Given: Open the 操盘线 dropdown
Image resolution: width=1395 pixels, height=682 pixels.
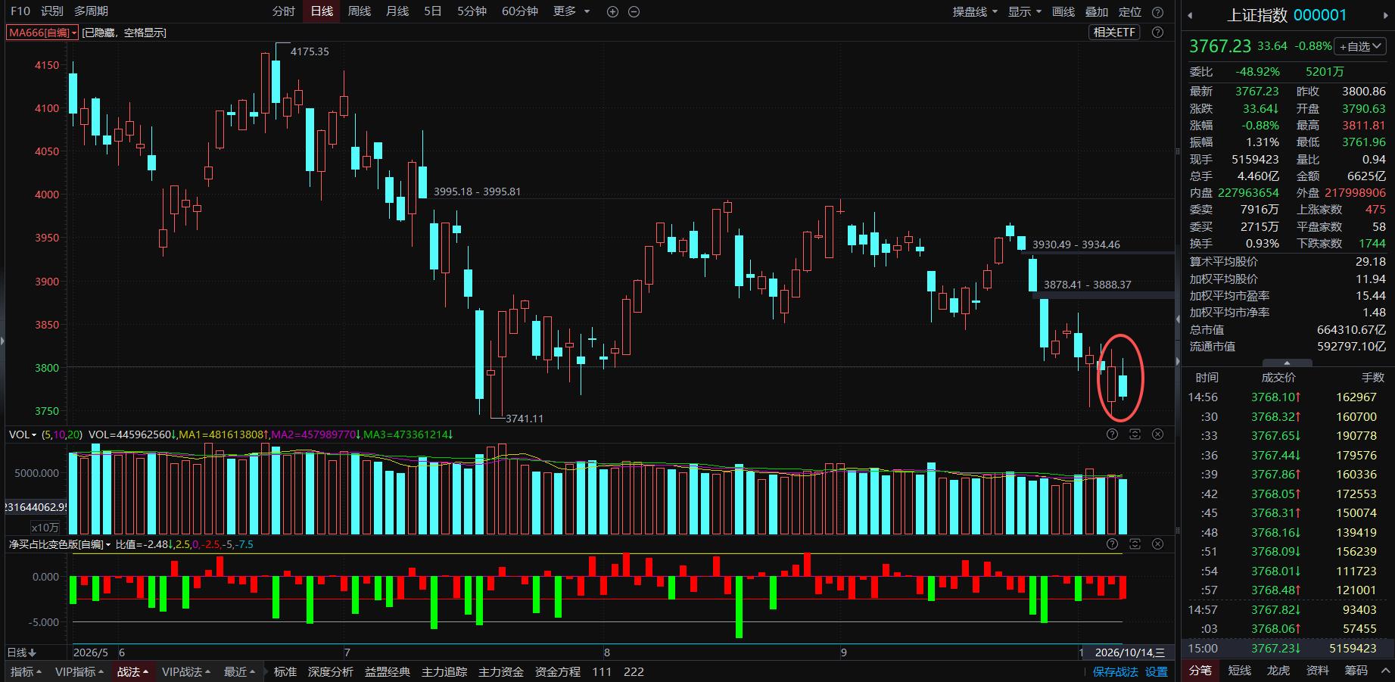Looking at the screenshot, I should tap(975, 11).
